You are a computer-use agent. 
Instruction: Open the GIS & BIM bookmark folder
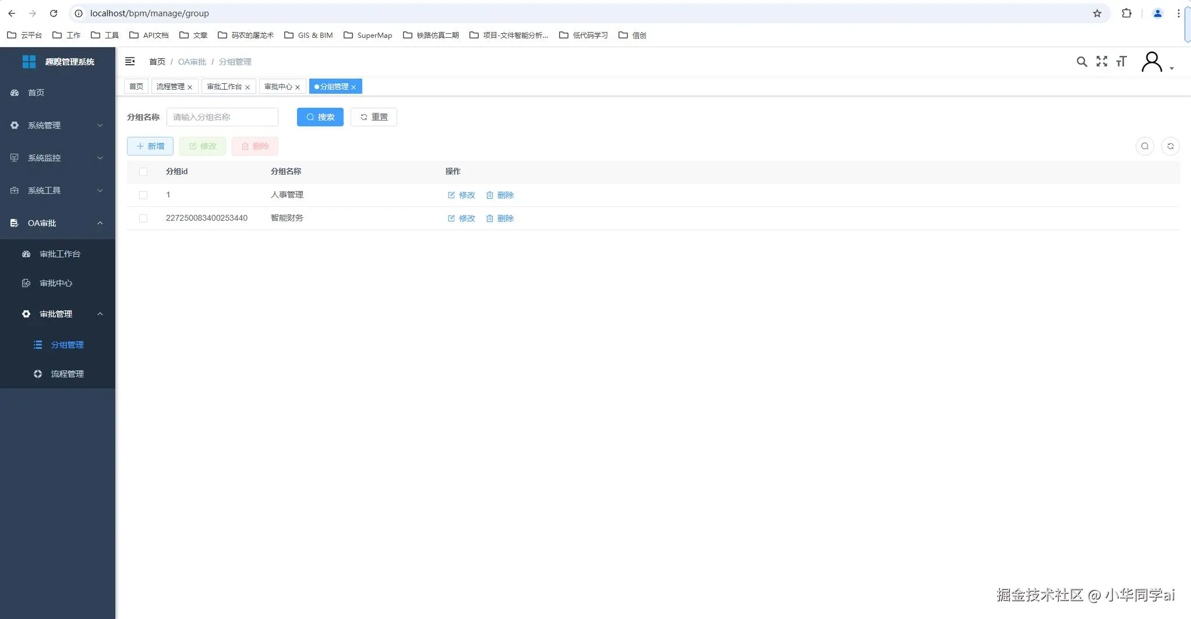click(309, 35)
